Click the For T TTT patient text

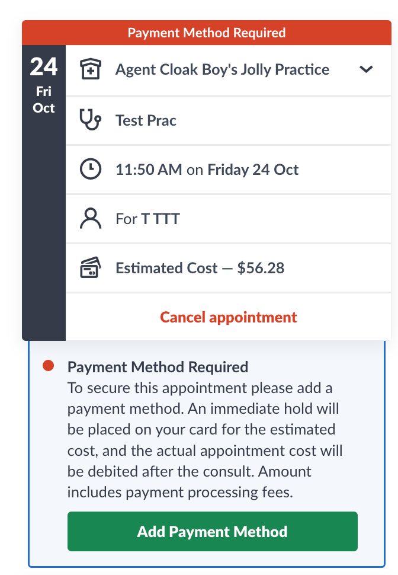tap(147, 219)
